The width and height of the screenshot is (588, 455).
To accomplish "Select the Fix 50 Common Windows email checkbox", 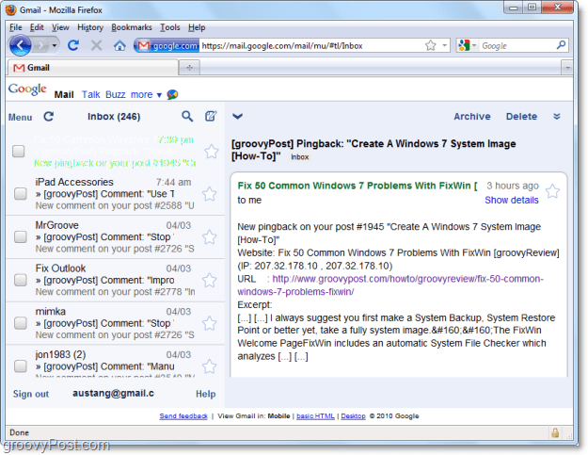I will [x=19, y=151].
